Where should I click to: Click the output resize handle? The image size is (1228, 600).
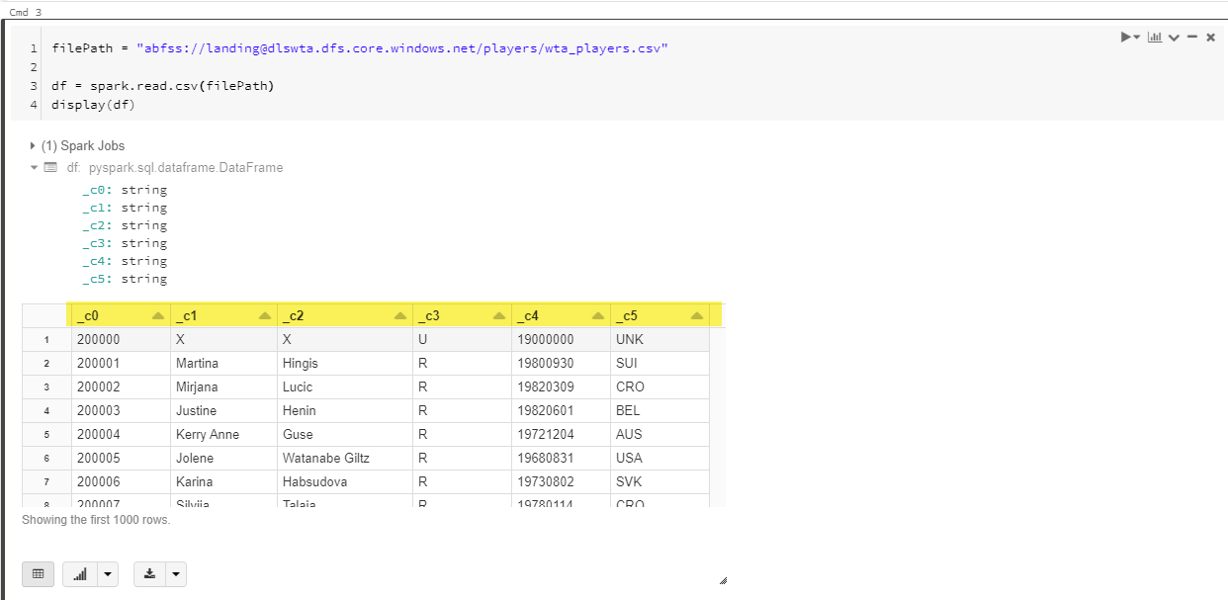(x=723, y=581)
